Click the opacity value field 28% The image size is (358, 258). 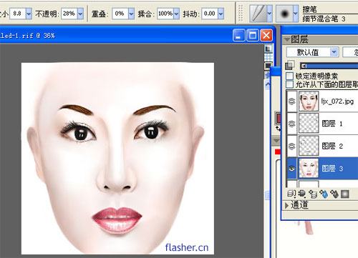click(x=69, y=14)
